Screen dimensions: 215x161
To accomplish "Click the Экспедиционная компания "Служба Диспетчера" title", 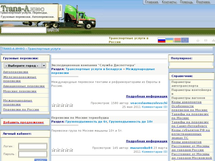I will [x=93, y=65].
